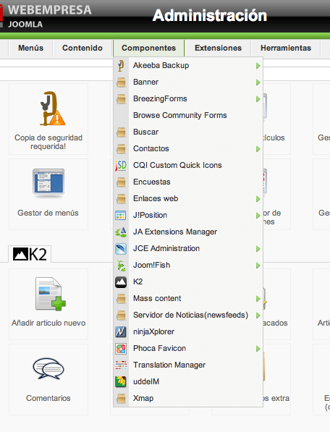Click the JA Extensions Manager text
Image resolution: width=330 pixels, height=432 pixels.
click(x=175, y=232)
